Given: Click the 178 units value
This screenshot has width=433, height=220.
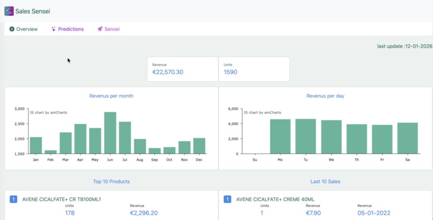Looking at the screenshot, I should (70, 213).
